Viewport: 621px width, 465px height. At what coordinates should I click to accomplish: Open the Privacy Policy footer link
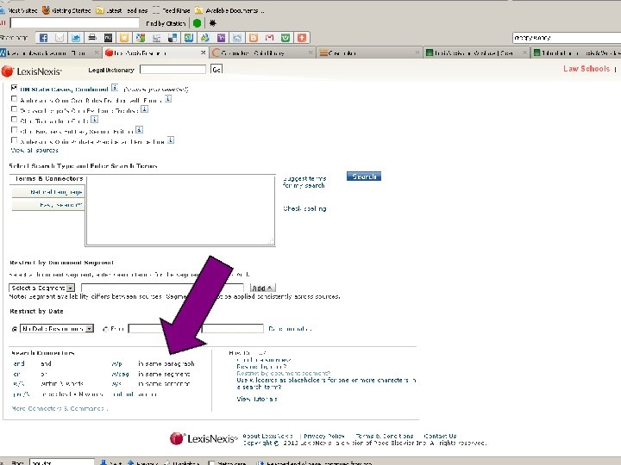[x=324, y=436]
